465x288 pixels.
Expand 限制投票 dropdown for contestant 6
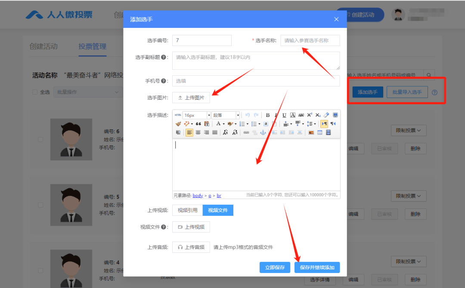pyautogui.click(x=408, y=131)
